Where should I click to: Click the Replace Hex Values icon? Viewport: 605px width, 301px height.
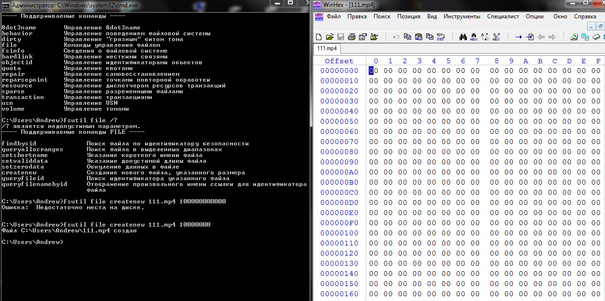[x=496, y=37]
